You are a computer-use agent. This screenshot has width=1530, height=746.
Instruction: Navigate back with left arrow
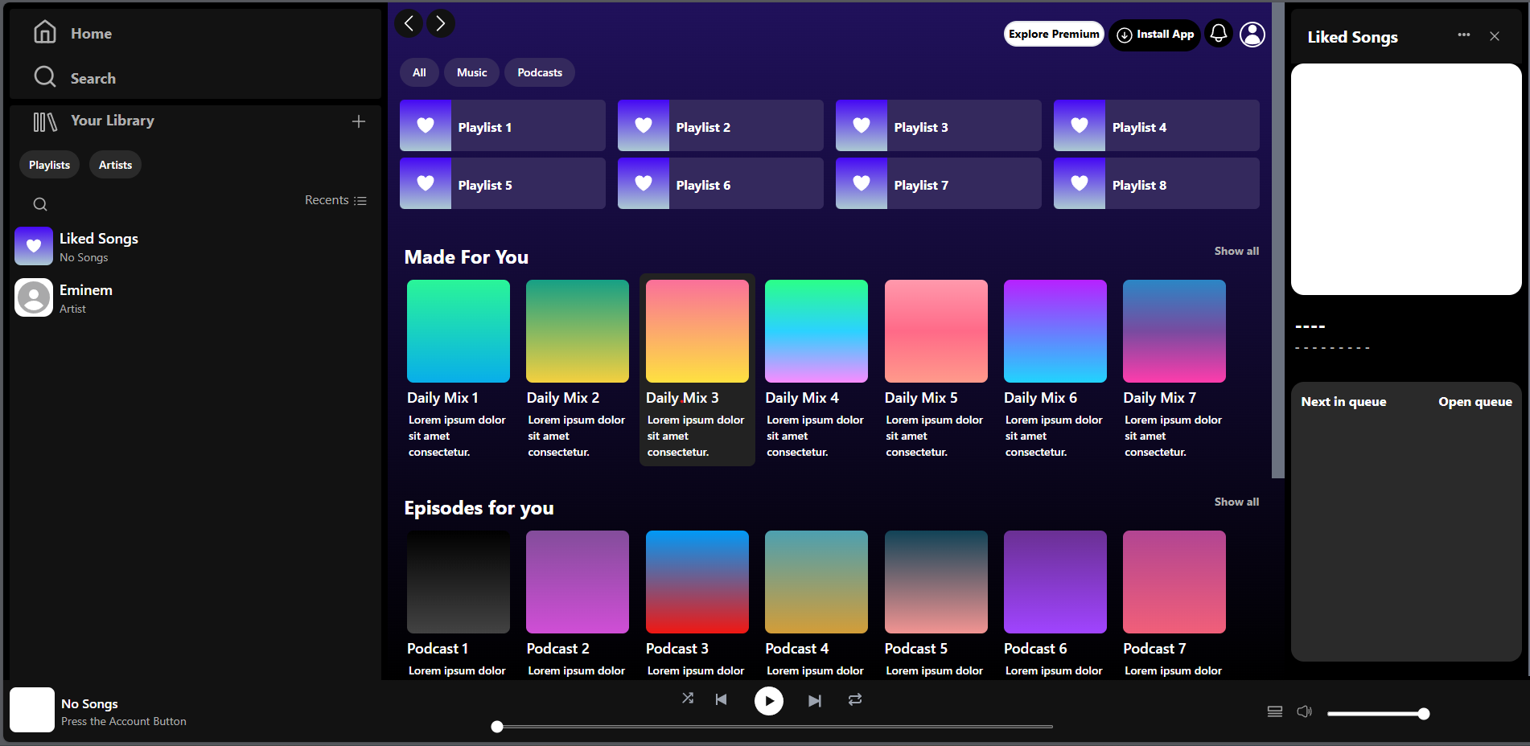click(x=409, y=23)
